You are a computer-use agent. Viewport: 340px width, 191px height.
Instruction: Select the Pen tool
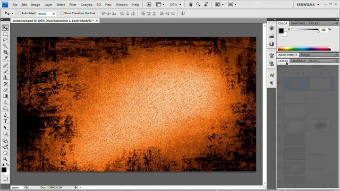click(5, 115)
